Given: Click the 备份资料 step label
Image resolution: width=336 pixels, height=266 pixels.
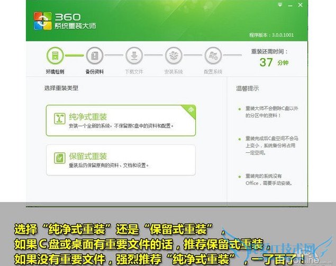Looking at the screenshot, I should [95, 72].
